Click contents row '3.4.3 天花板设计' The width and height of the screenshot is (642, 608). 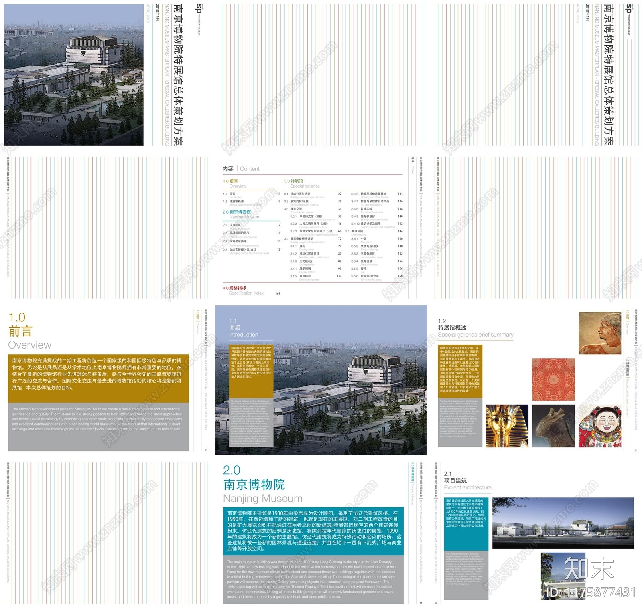click(x=316, y=261)
